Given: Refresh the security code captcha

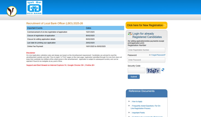Looking at the screenshot, I should [163, 70].
